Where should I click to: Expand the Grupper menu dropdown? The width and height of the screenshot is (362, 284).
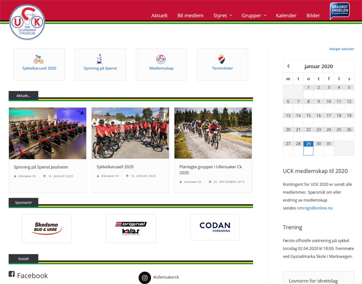[265, 15]
